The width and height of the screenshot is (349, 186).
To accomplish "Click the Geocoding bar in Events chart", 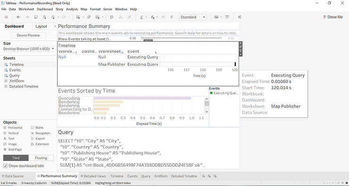I will pyautogui.click(x=142, y=98).
